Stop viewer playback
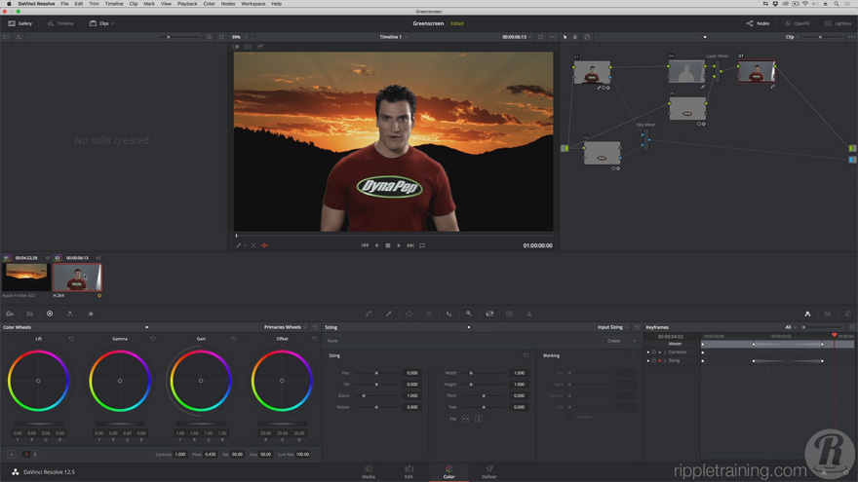This screenshot has height=482, width=858. (388, 246)
